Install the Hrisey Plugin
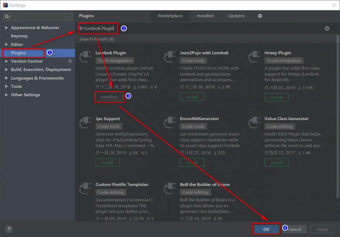The image size is (340, 237). pos(277,97)
